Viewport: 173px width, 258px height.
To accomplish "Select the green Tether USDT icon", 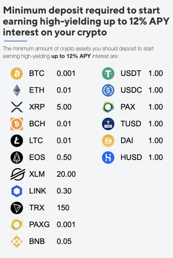I will coord(108,73).
